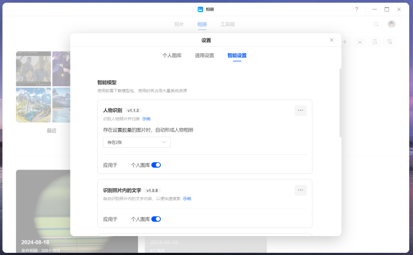Click the search magnifier icon
Screen dimensions: 413x255
tap(376, 24)
